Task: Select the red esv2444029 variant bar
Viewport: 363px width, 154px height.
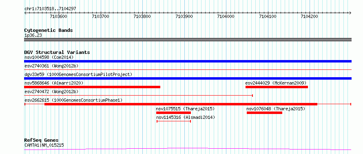Action: 277,87
